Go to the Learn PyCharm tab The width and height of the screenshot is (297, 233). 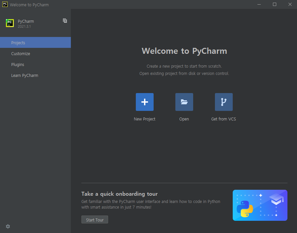pos(35,75)
